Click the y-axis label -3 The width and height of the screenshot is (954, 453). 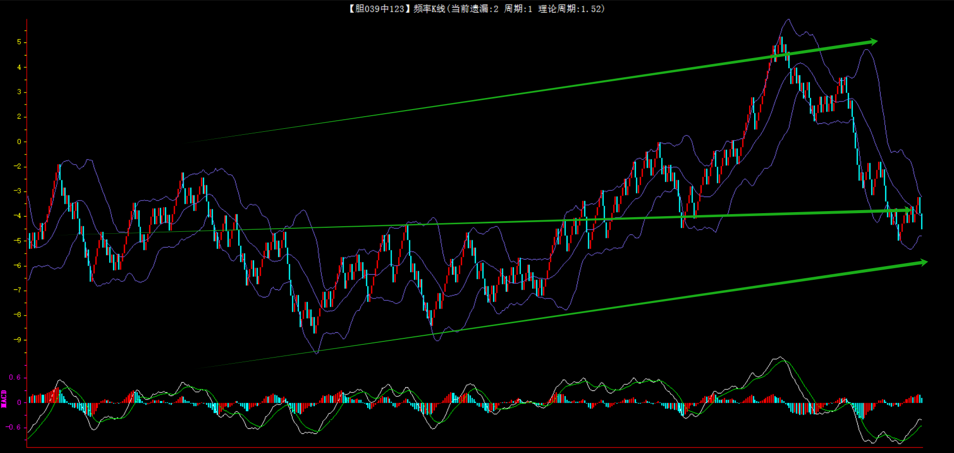point(18,191)
